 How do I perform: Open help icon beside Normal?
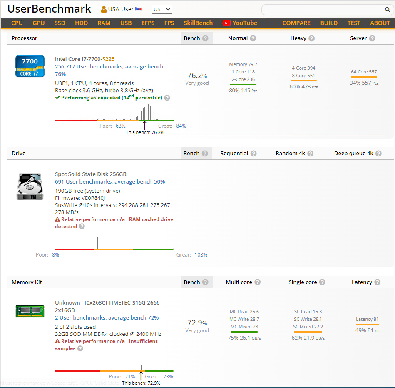pyautogui.click(x=253, y=38)
